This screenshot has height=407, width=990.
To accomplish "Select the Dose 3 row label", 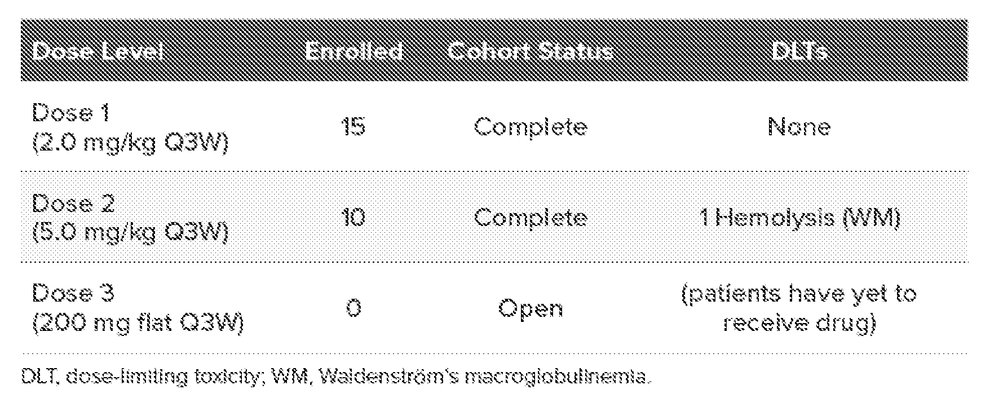I will pos(73,294).
